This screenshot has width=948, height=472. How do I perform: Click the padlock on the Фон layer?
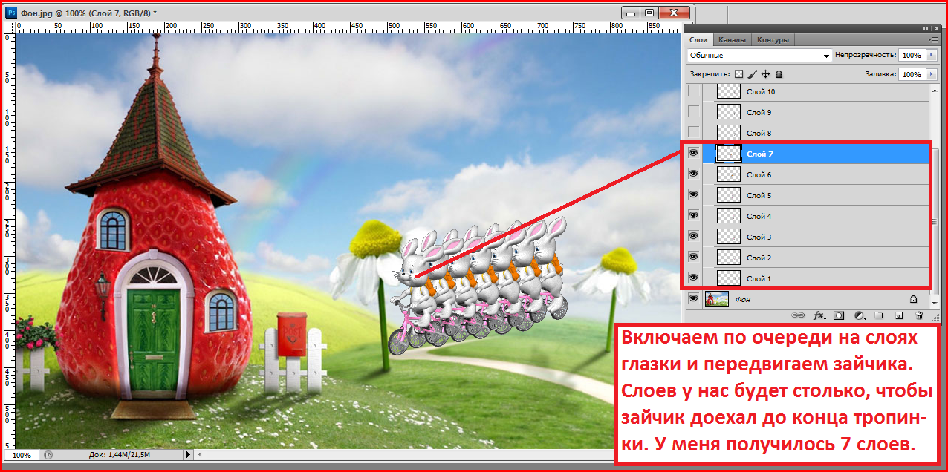point(913,299)
